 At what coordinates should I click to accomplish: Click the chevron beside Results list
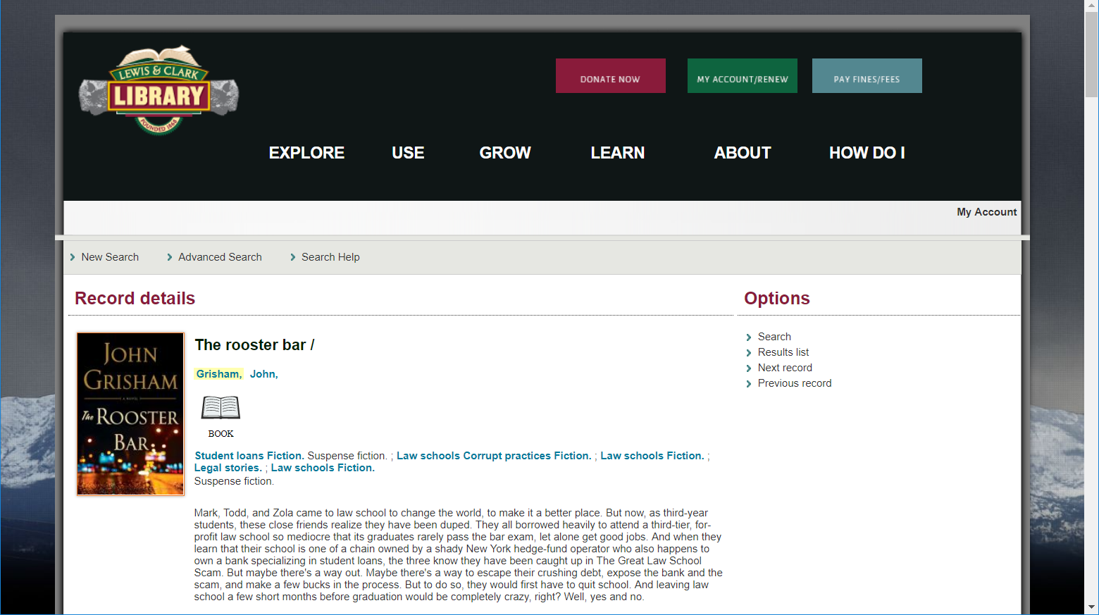coord(749,353)
